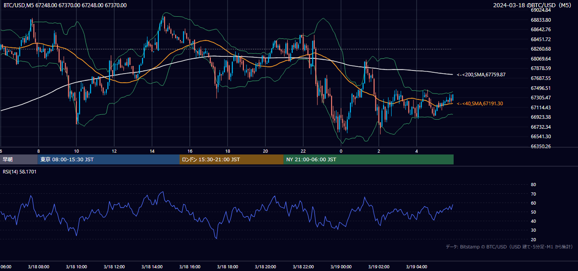Click hour tick 0 under price chart
578x271 pixels.
(x=341, y=151)
